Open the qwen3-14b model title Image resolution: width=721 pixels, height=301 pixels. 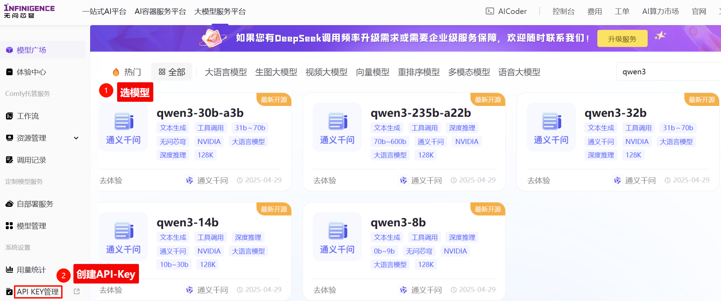point(188,223)
